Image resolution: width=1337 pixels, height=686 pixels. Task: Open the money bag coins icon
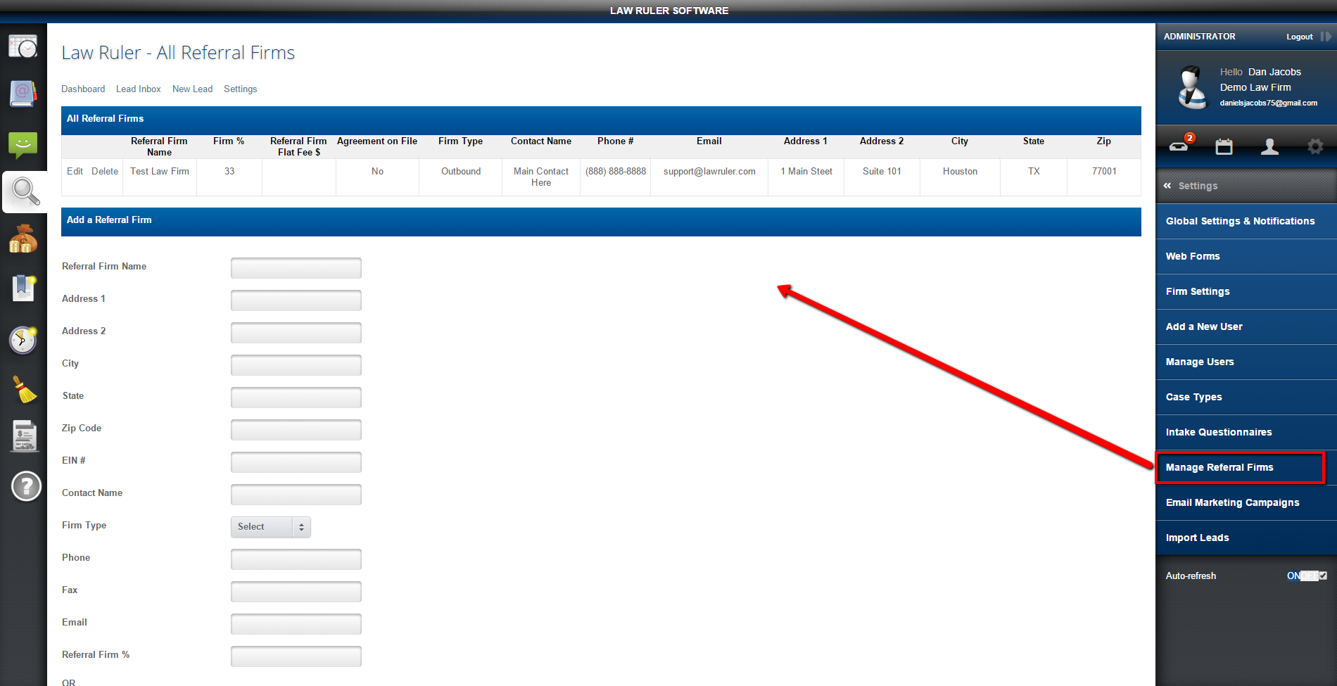(23, 239)
